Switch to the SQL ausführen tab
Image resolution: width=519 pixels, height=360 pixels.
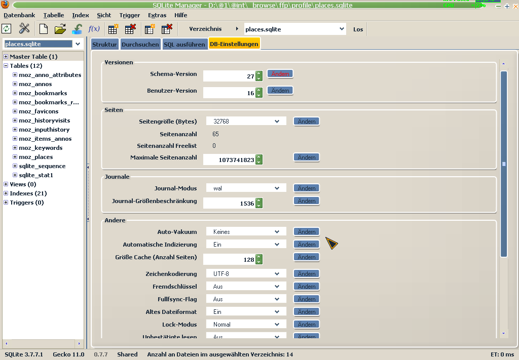click(x=184, y=45)
